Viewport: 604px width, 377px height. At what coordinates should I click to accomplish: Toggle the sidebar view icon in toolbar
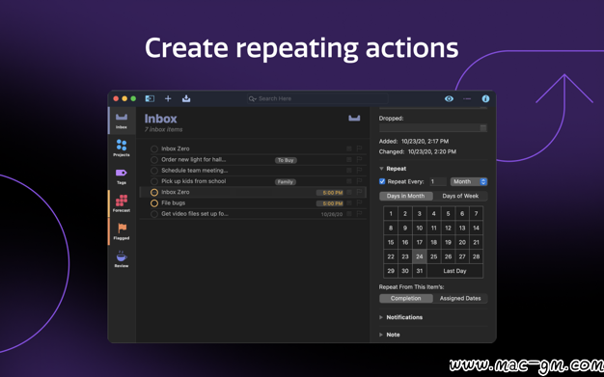click(150, 98)
